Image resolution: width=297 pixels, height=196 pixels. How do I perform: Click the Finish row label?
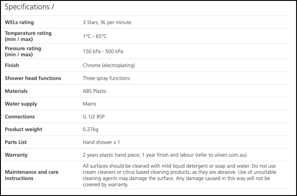tap(12, 65)
